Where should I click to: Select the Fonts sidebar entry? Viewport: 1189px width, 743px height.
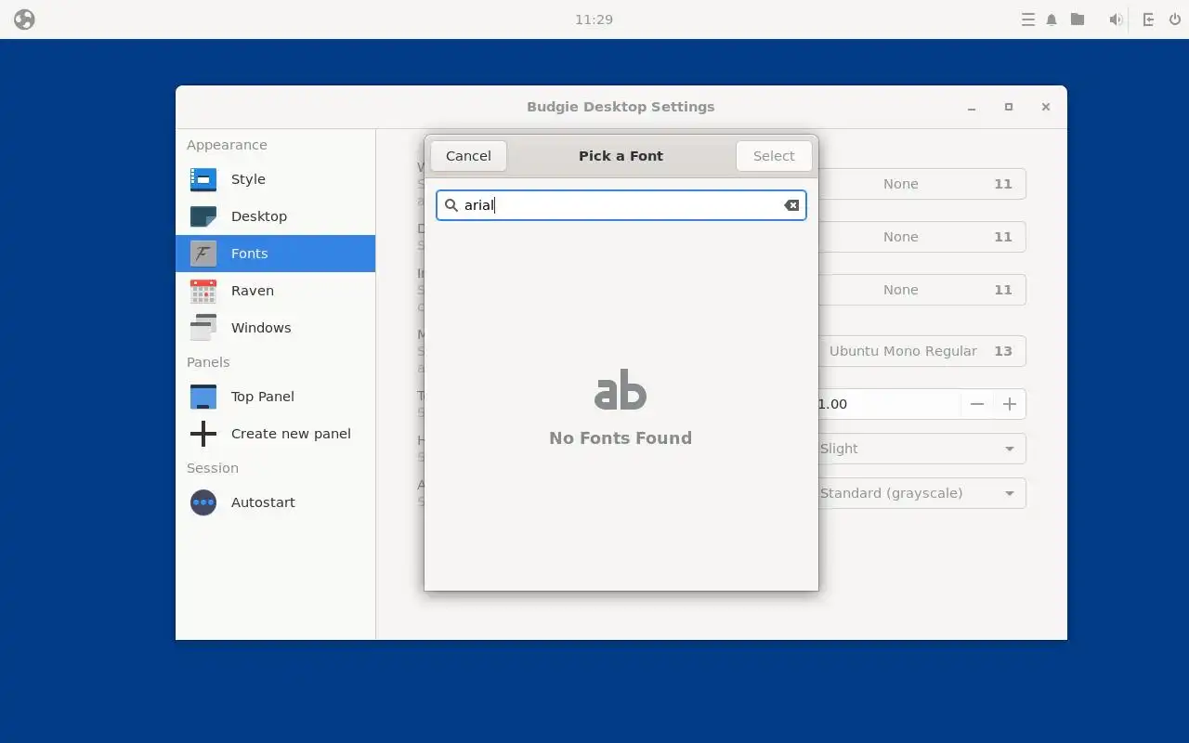click(275, 254)
